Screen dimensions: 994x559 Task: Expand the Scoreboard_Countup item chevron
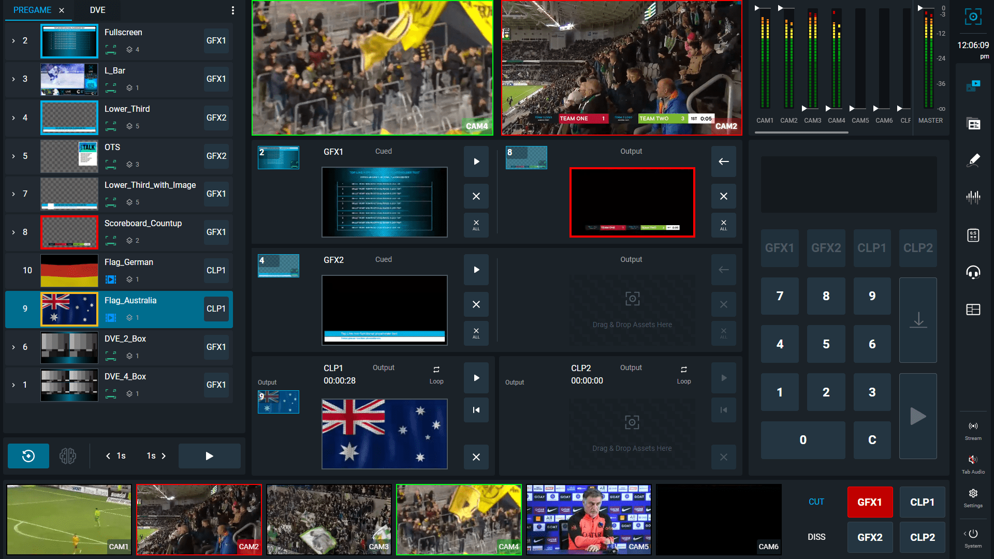tap(13, 232)
